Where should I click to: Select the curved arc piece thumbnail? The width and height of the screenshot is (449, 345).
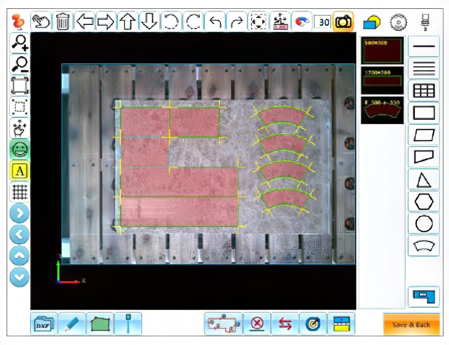pyautogui.click(x=382, y=110)
